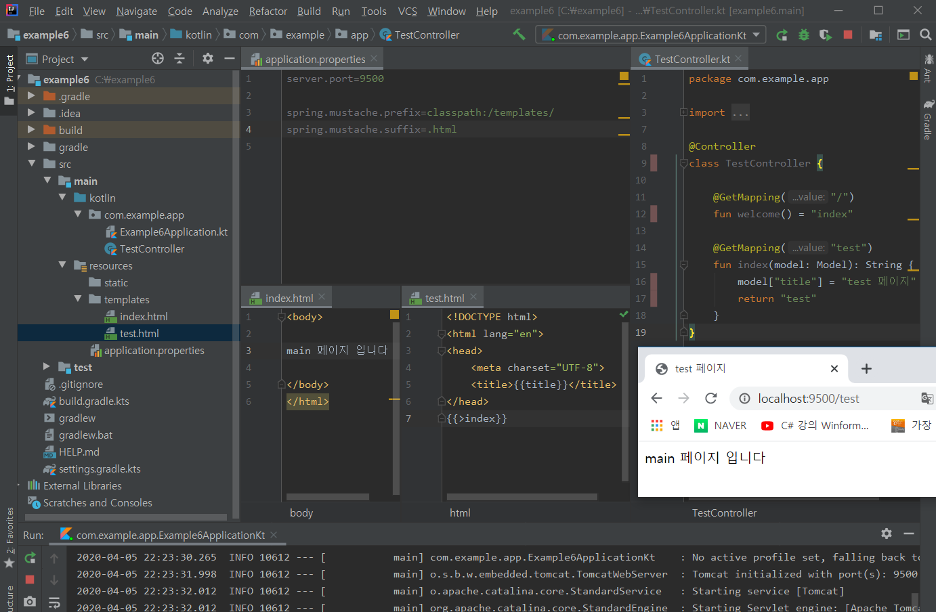Open the Navigate menu
Screen dimensions: 936x612
coord(136,11)
